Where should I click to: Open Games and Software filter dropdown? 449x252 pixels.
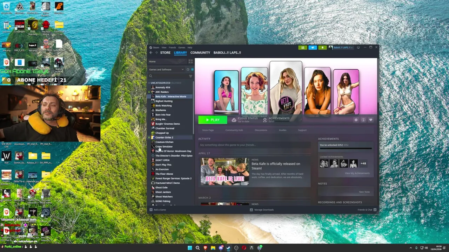pos(166,69)
